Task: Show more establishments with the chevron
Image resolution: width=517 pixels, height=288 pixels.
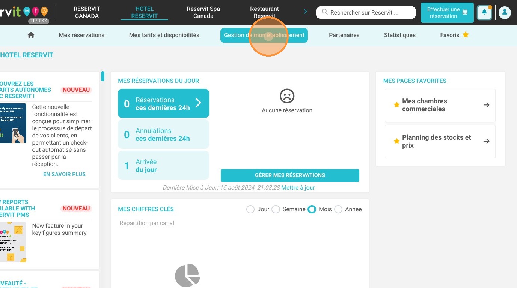Action: point(305,12)
